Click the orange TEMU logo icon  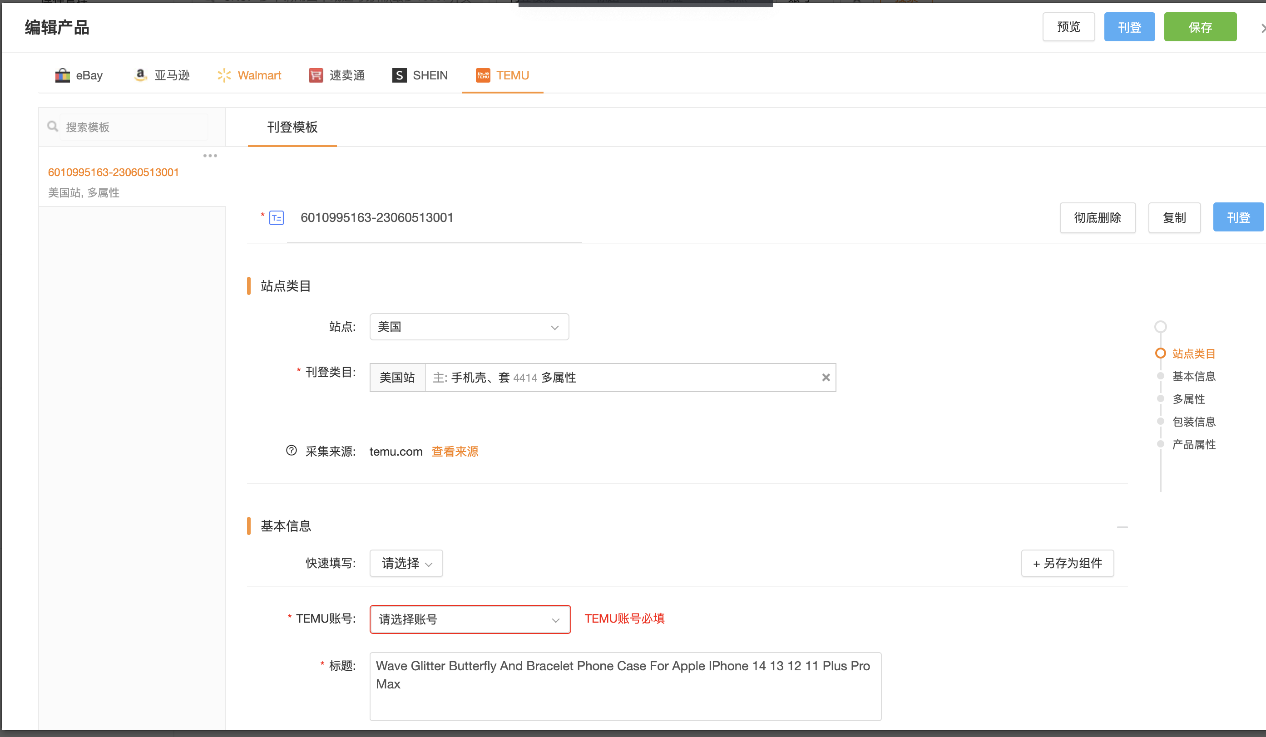coord(483,75)
